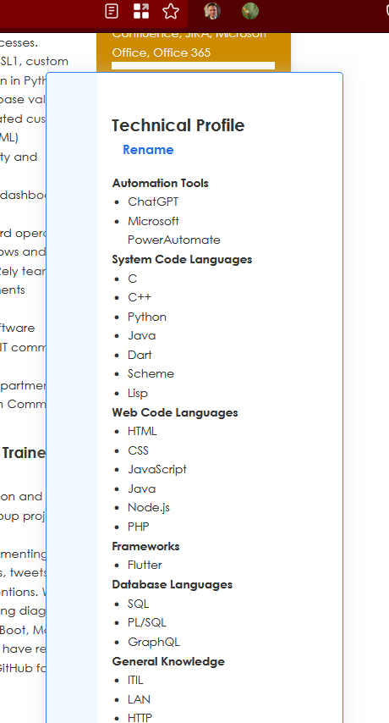Screen dimensions: 389x723
Task: Bookmark page with star icon
Action: (171, 11)
